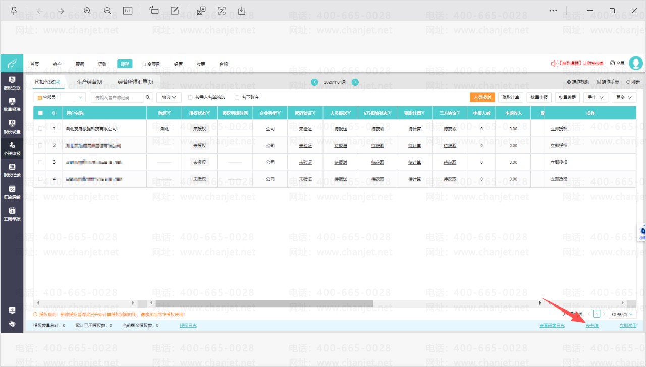Open the 导出 dropdown
Screen dimensions: 646x367
(x=596, y=97)
